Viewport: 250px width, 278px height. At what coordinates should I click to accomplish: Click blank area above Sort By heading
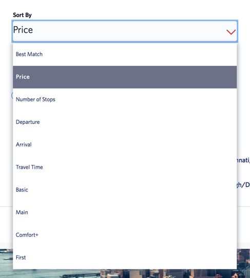125,5
